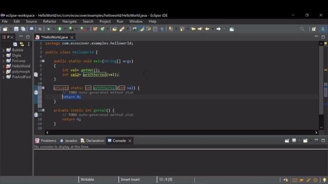Screen dimensions: 328x184
Task: Click the Open Type folder icon
Action: 115,29
